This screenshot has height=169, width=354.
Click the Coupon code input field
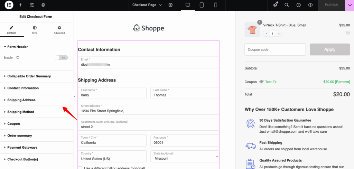(275, 49)
